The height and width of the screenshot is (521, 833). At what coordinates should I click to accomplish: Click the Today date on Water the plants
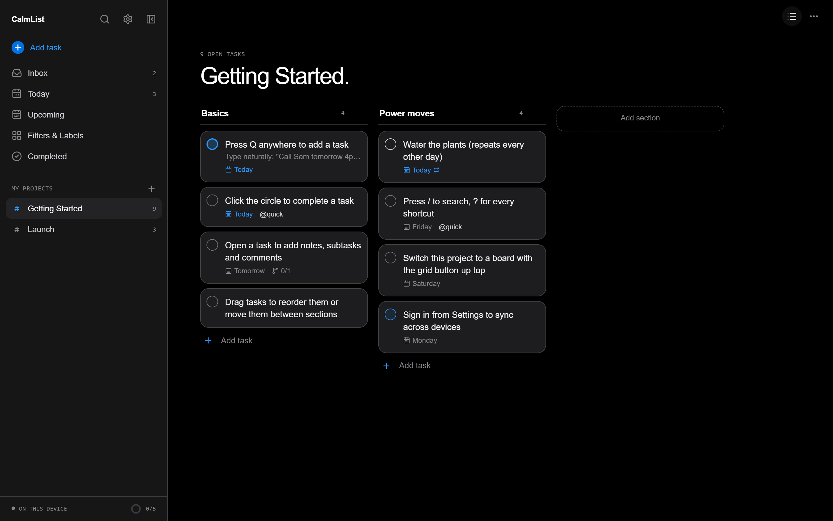click(421, 170)
